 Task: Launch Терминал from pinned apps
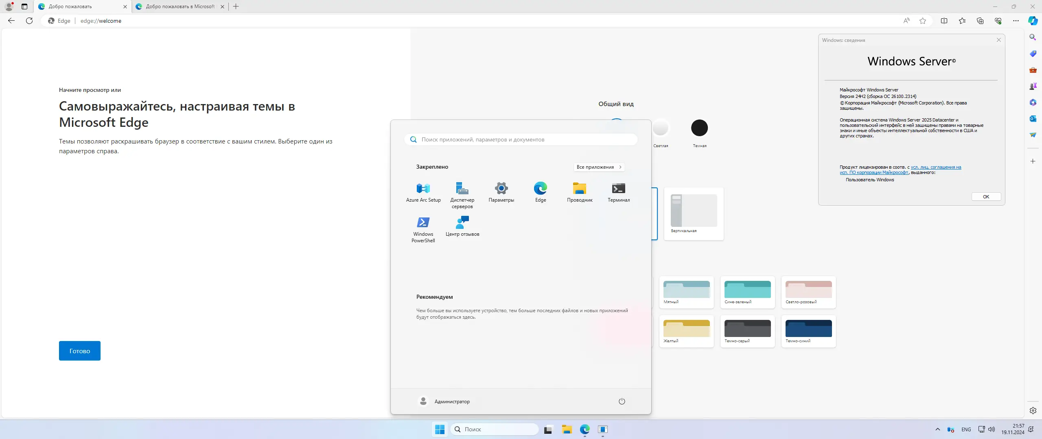[618, 191]
